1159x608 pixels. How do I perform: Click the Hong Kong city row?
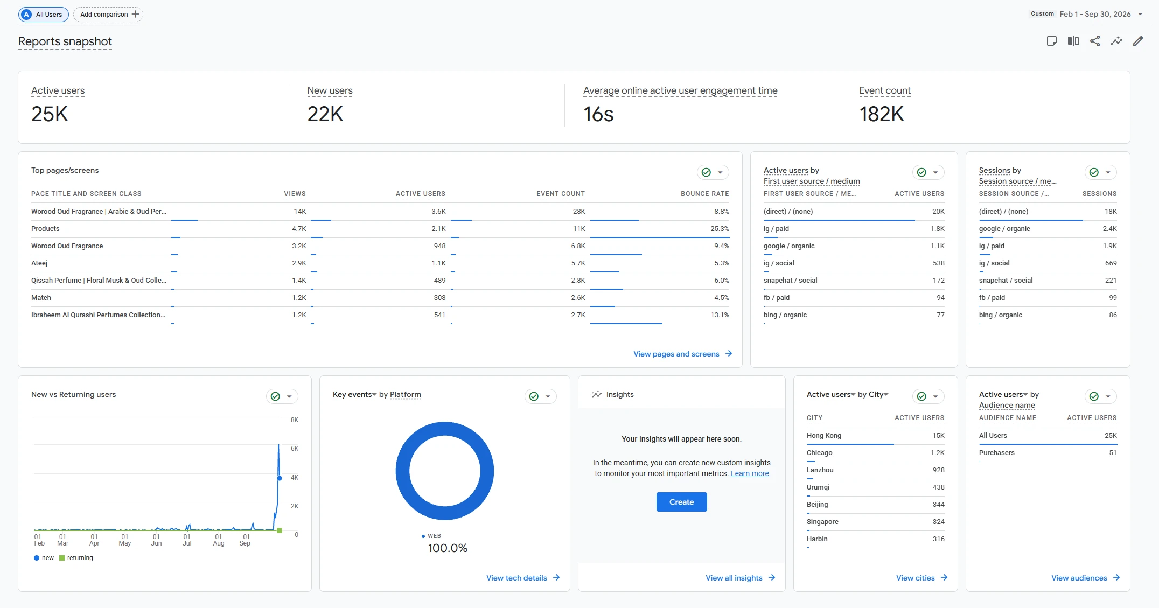click(875, 436)
